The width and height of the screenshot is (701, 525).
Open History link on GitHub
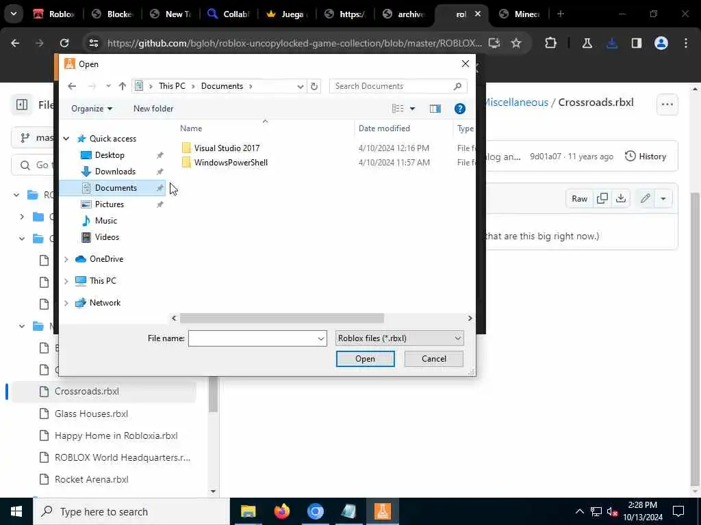click(x=646, y=157)
